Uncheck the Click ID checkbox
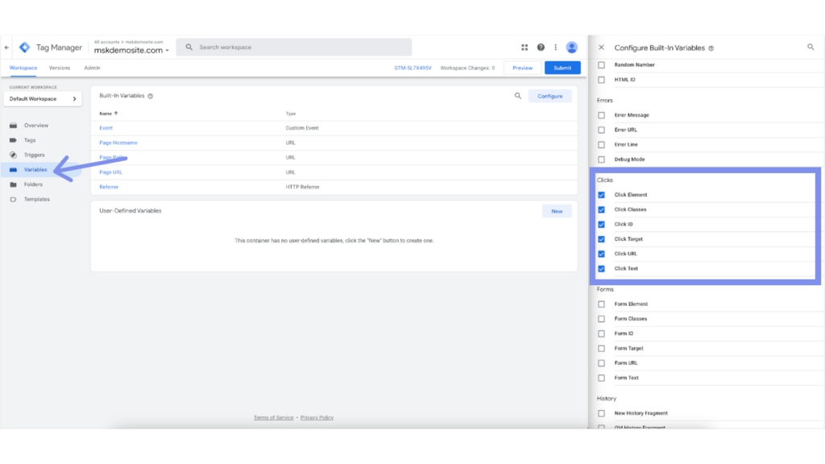Screen dimensions: 825x464 coord(601,224)
